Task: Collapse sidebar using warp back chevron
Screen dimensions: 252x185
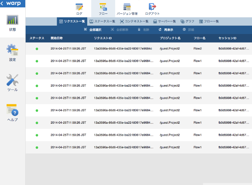Action: tap(2, 4)
